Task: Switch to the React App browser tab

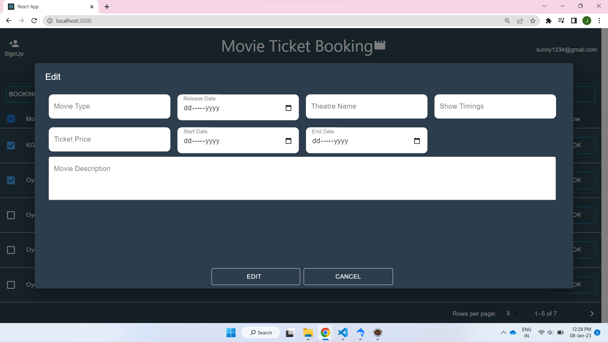Action: pyautogui.click(x=44, y=6)
